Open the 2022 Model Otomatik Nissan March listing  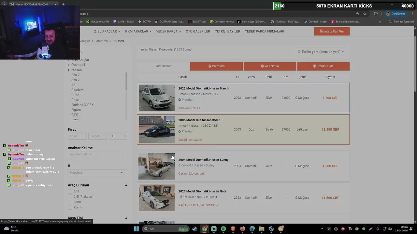[x=203, y=88]
